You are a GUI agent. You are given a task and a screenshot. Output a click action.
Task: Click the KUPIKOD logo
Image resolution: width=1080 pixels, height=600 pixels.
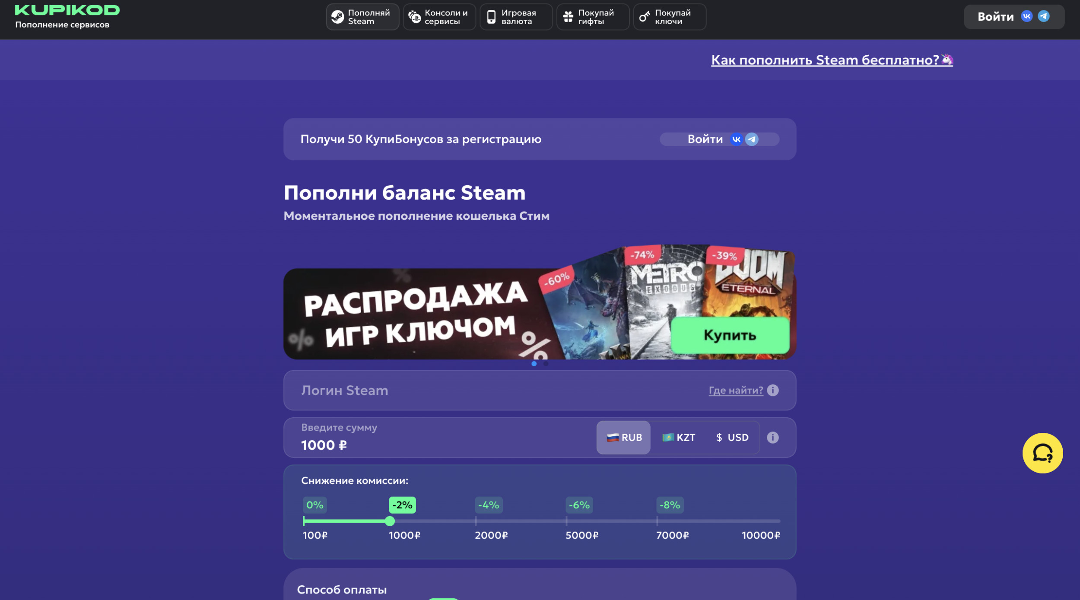click(67, 10)
